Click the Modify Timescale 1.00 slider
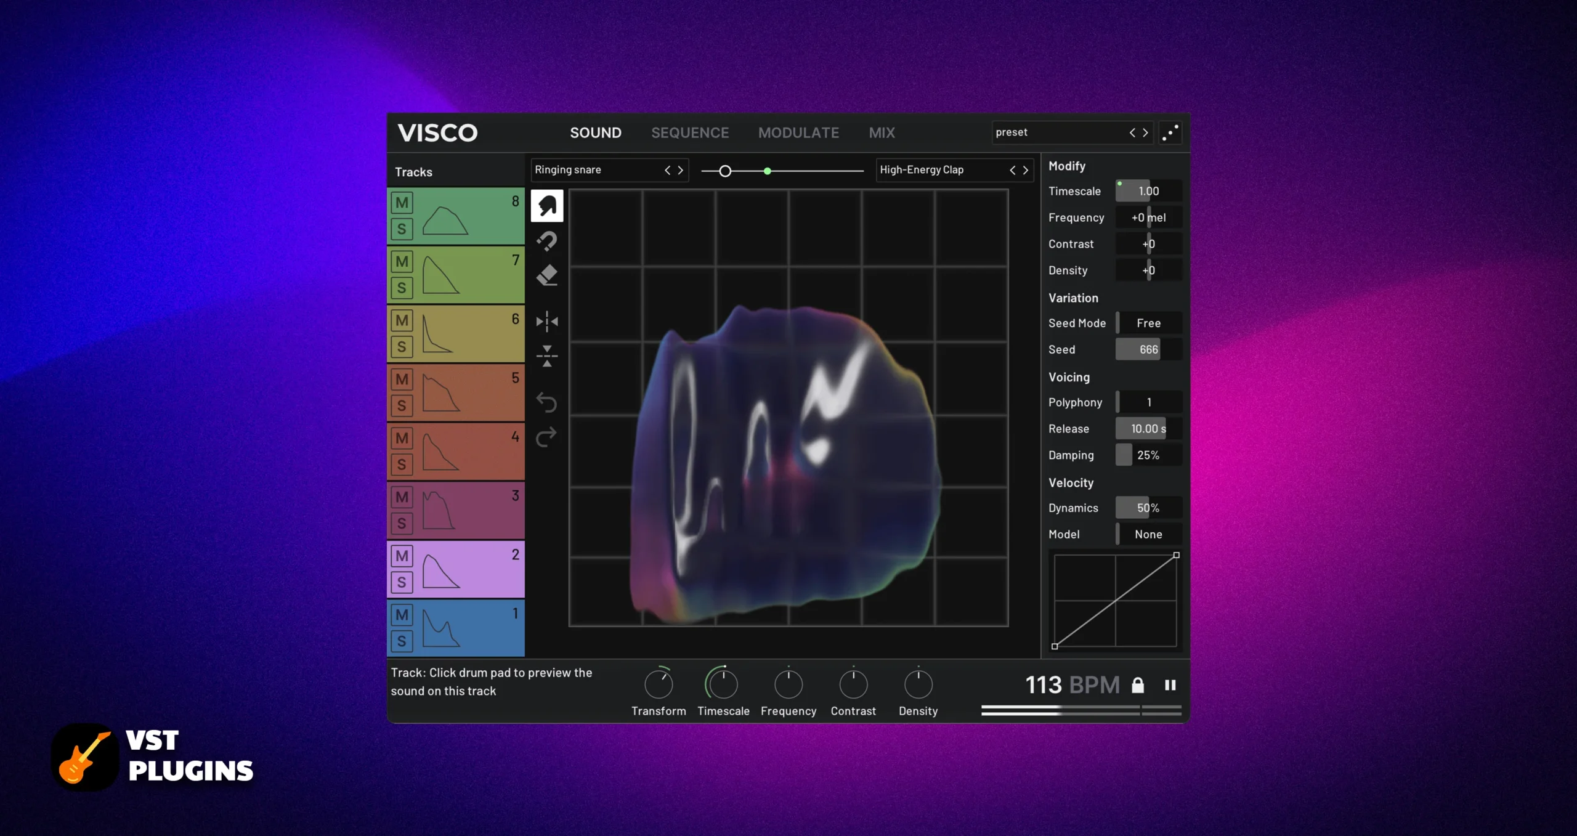This screenshot has width=1577, height=836. point(1148,191)
